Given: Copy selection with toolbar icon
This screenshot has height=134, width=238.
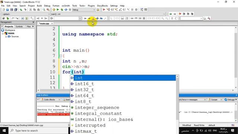Looking at the screenshot, I should [x=35, y=10].
